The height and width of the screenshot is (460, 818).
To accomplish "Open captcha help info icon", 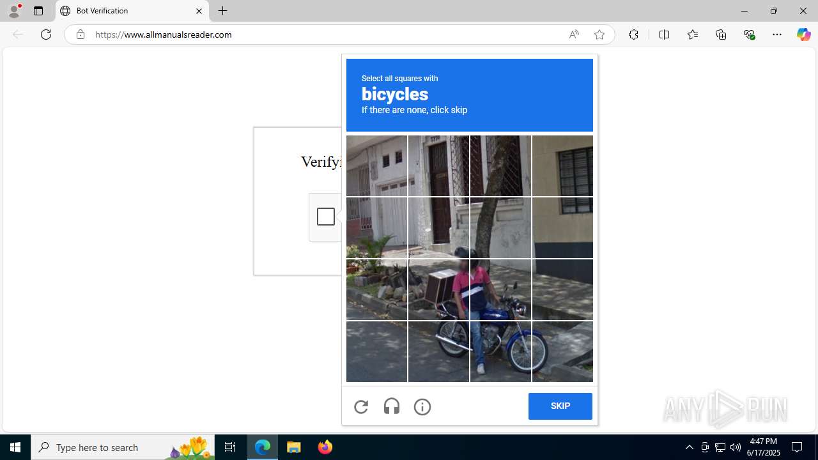I will coord(422,406).
